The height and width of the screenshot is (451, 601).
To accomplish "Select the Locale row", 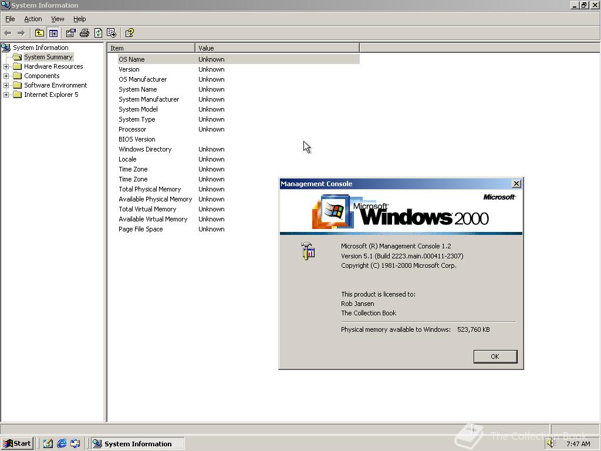I will pyautogui.click(x=238, y=159).
